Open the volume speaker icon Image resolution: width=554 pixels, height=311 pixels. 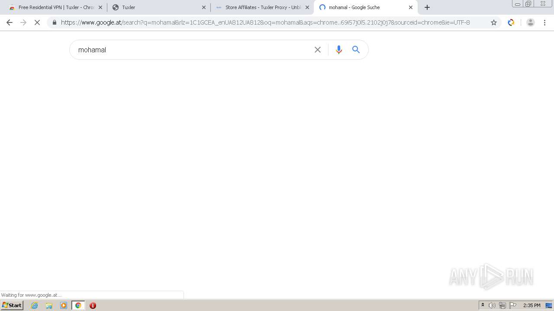click(492, 305)
